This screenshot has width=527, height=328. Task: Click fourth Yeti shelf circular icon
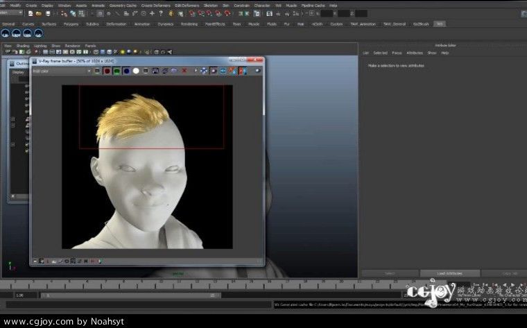[38, 33]
